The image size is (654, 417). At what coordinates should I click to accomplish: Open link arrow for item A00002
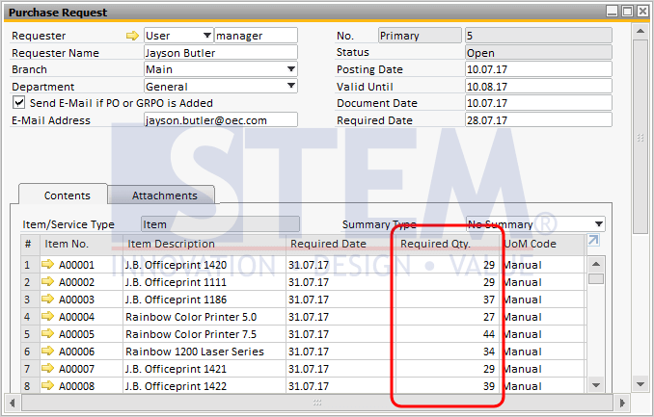[x=47, y=281]
